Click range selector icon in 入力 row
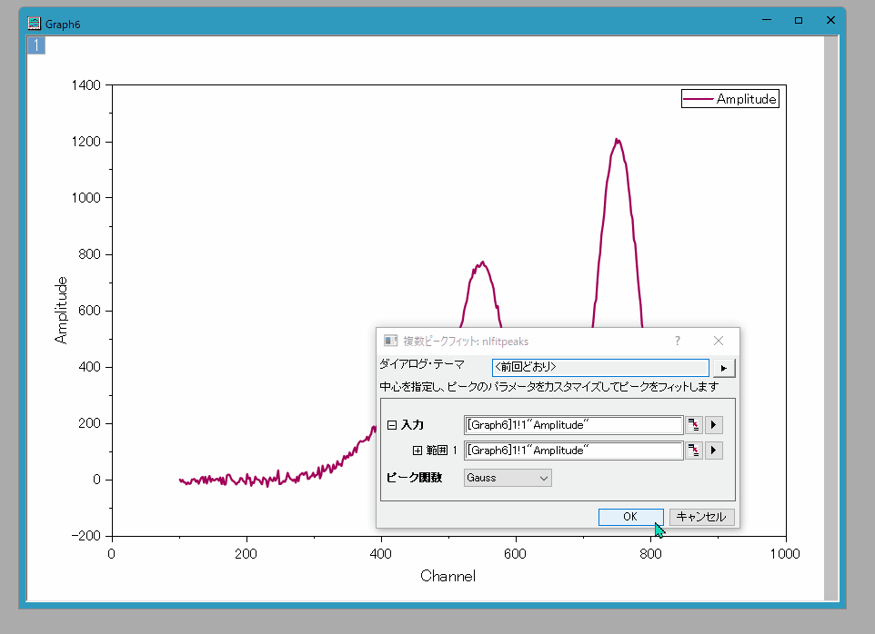The image size is (875, 634). tap(694, 425)
